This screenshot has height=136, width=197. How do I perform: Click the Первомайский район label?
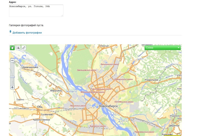(144, 132)
